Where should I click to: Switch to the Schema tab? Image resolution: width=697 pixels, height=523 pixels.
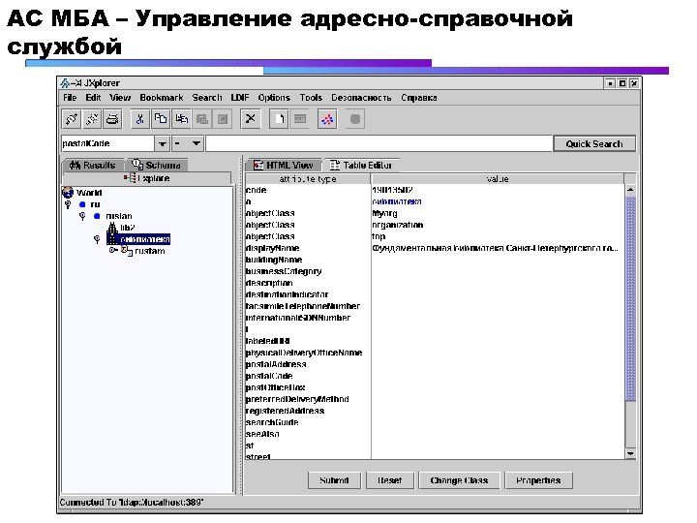coord(157,165)
